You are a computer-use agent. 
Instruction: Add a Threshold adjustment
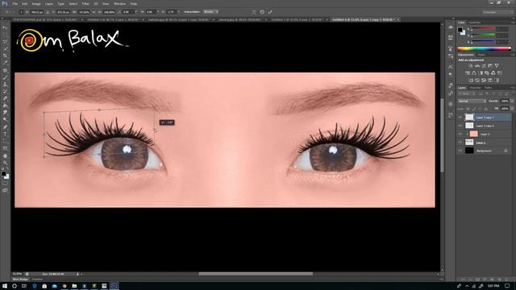pyautogui.click(x=484, y=81)
